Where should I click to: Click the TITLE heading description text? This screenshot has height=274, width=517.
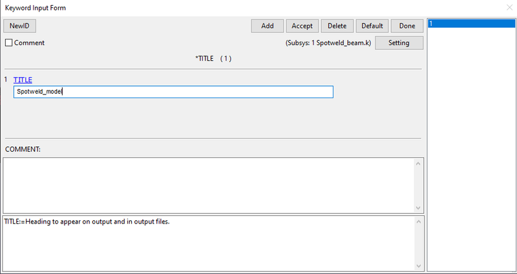click(87, 222)
